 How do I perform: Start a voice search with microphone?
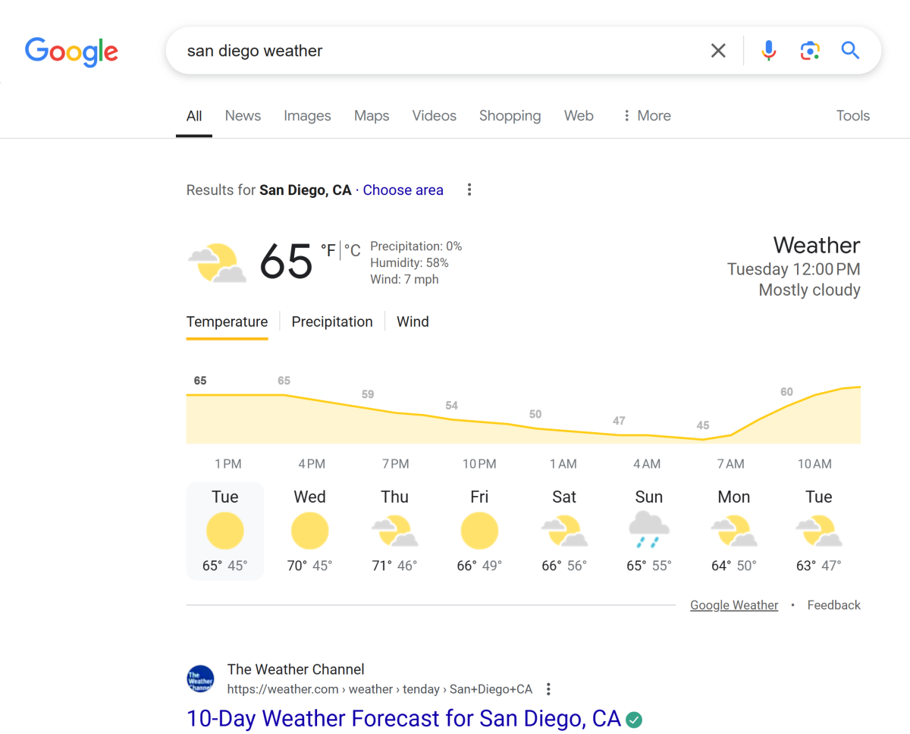[x=768, y=51]
